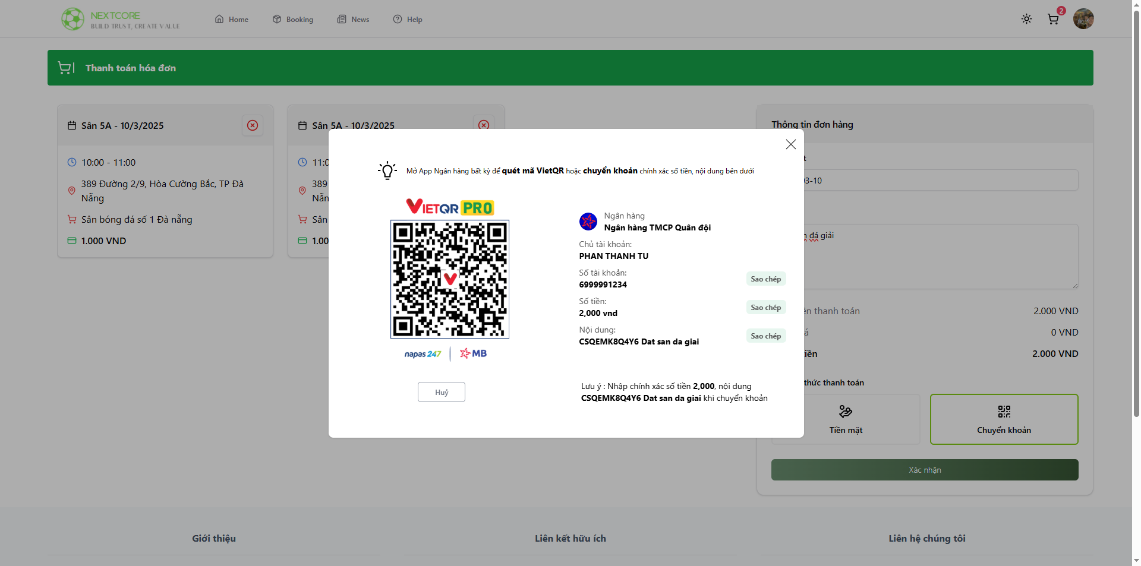The height and width of the screenshot is (566, 1141).
Task: Go to the Home menu item
Action: [x=232, y=20]
